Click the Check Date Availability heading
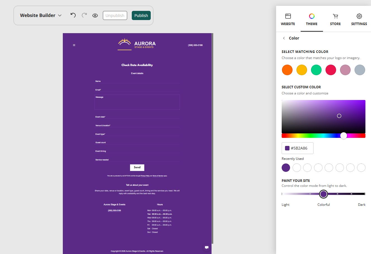Screen dimensions: 371x254 pyautogui.click(x=137, y=65)
